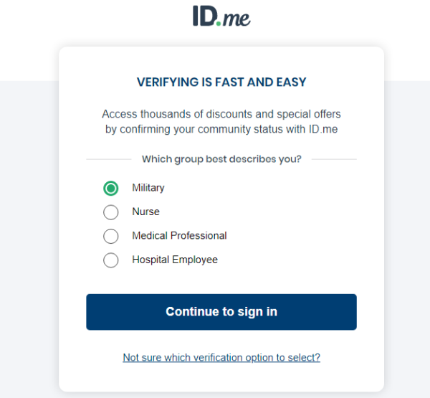
Task: Click the 'Which group best describes you?' text
Action: click(x=221, y=159)
